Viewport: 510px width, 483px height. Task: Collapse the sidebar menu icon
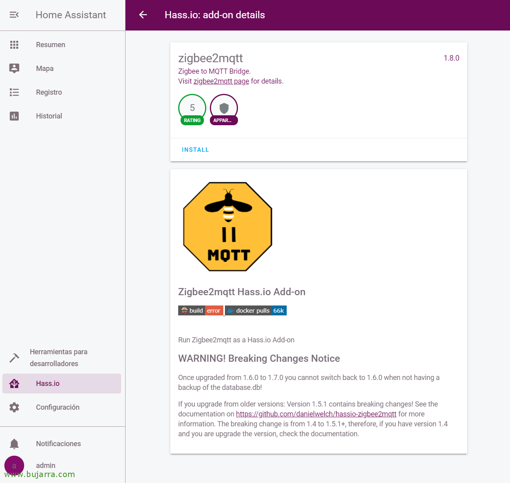coord(14,15)
